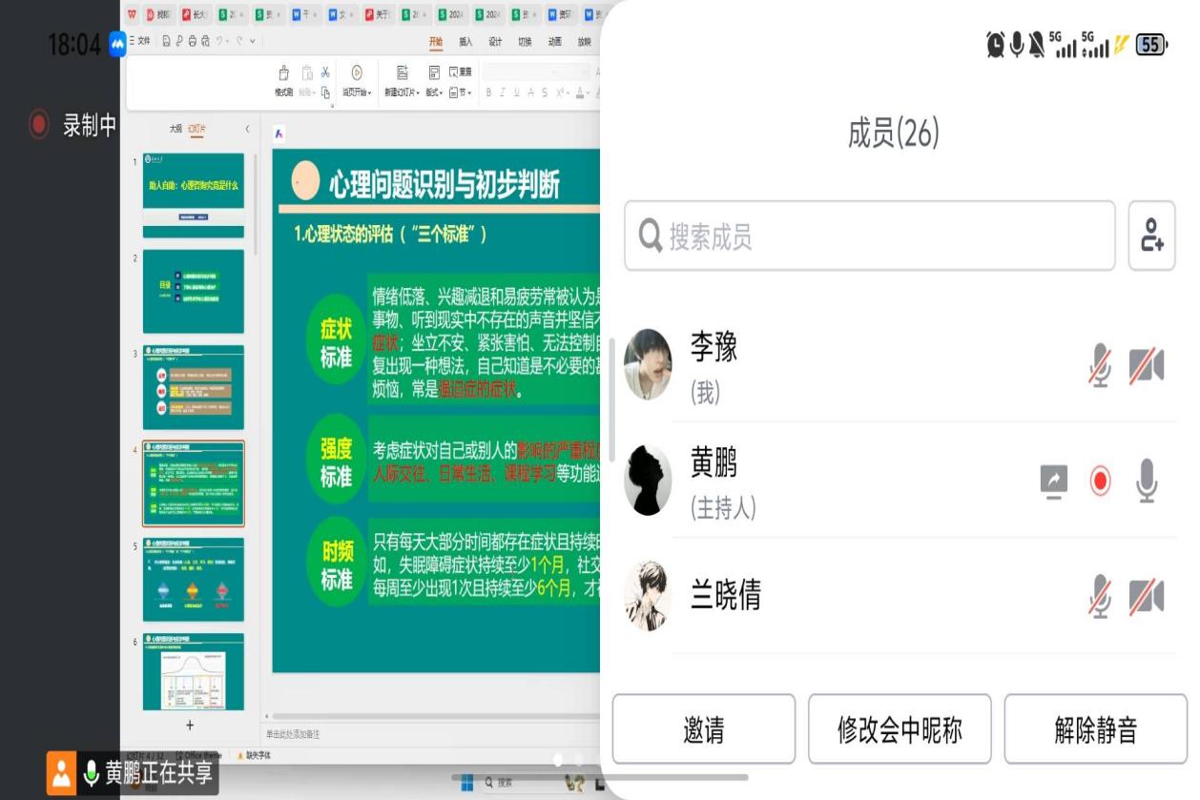Click Huang Peng's screen sharing icon
Screen dimensions: 1200x800
click(1053, 482)
